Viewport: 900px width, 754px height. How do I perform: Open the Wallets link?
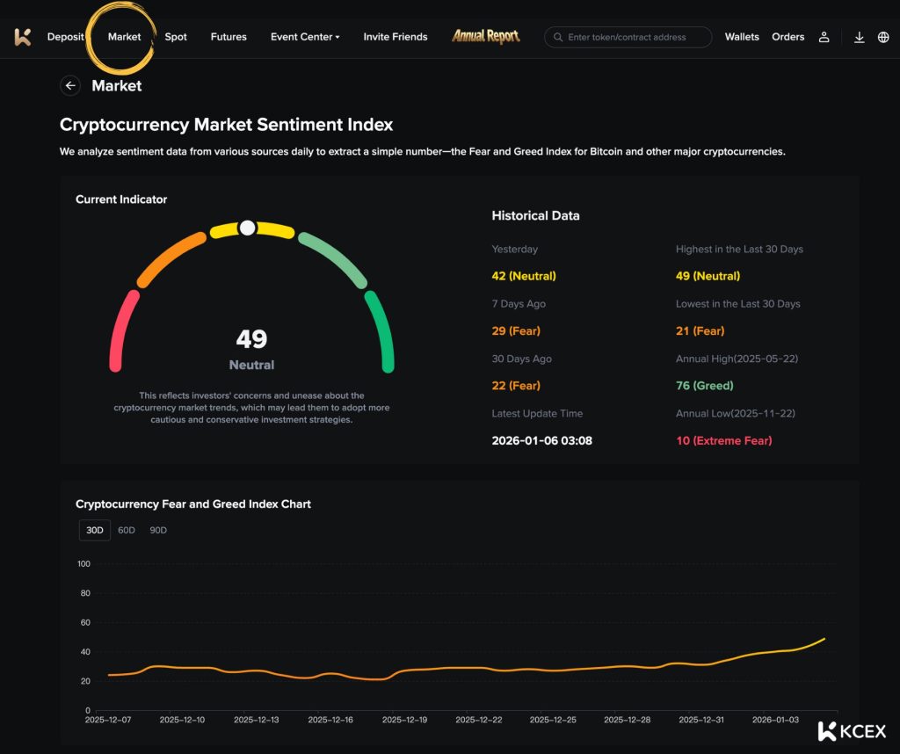pyautogui.click(x=742, y=37)
